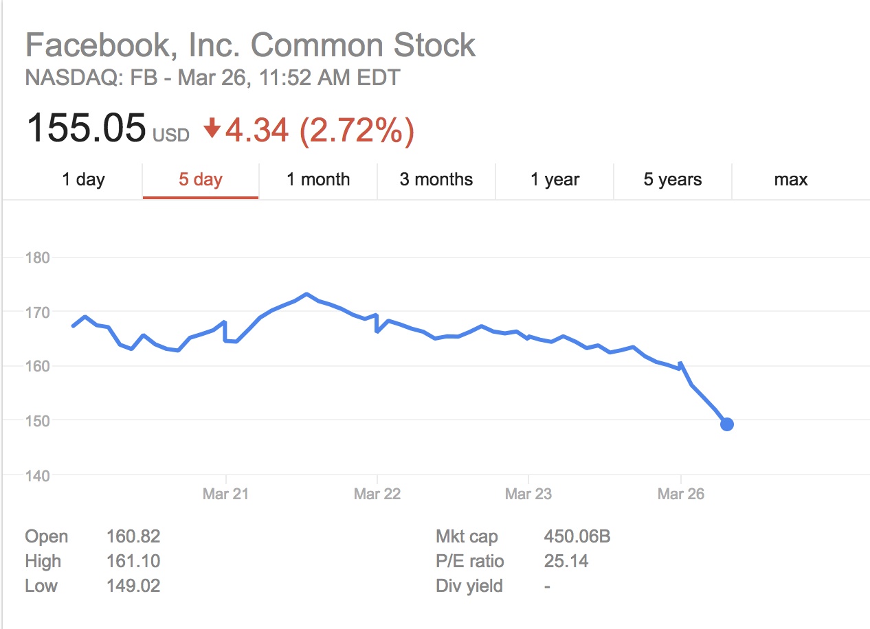Screen dimensions: 870x629
Task: Open the max range tab
Action: 790,180
